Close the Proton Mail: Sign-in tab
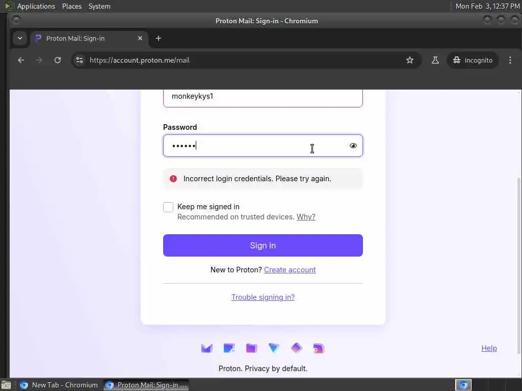 click(140, 38)
